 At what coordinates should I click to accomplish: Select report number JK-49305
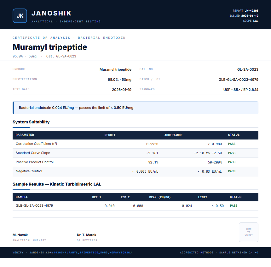point(251,11)
